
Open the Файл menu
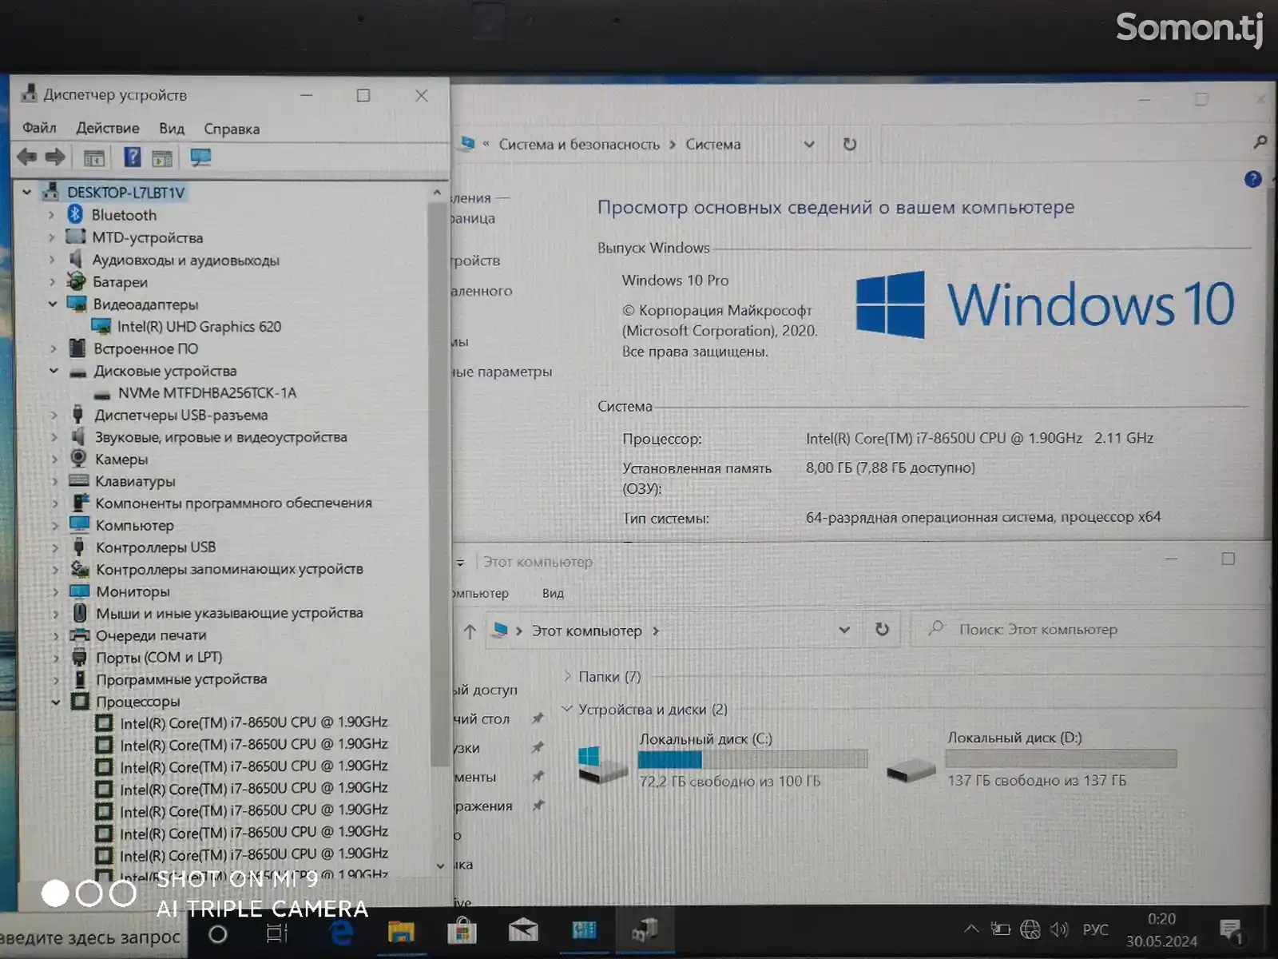coord(39,128)
